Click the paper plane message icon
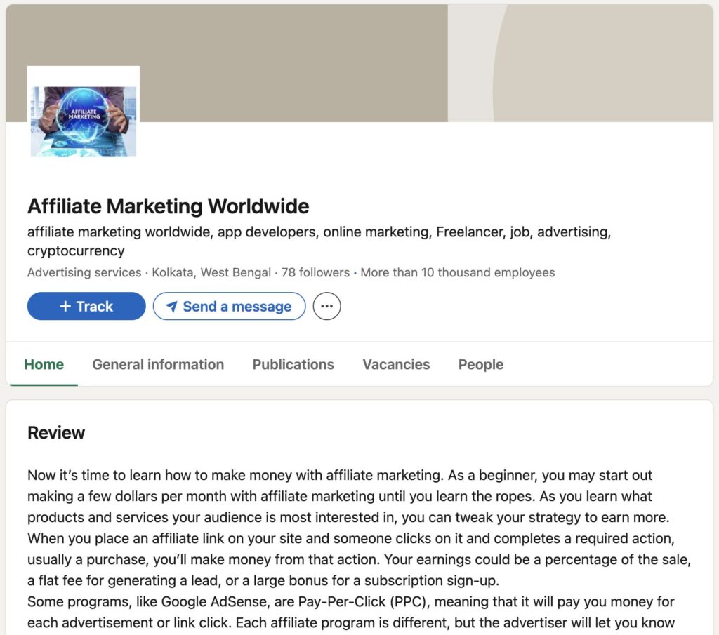This screenshot has width=719, height=635. click(x=171, y=307)
